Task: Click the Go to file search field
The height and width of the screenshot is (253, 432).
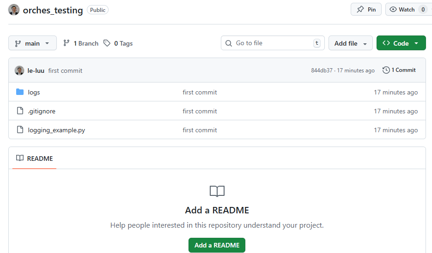Action: click(x=273, y=43)
